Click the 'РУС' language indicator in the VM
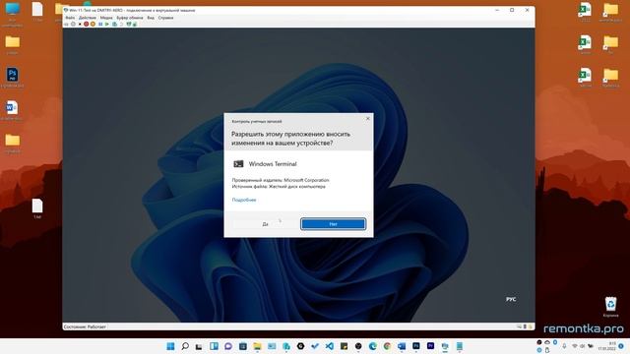This screenshot has height=354, width=630. (x=511, y=299)
